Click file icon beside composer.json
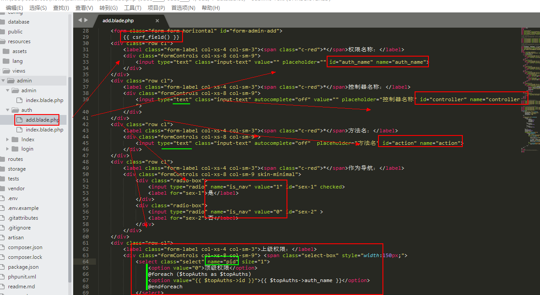 tap(2, 247)
